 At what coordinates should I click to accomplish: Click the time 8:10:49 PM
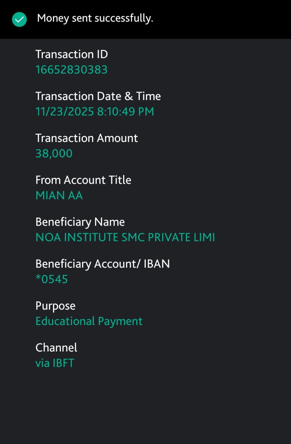[x=126, y=112]
